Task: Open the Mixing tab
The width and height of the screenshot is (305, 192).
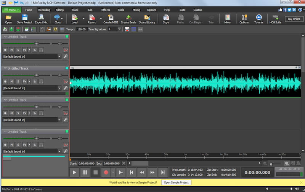Action: (x=136, y=10)
